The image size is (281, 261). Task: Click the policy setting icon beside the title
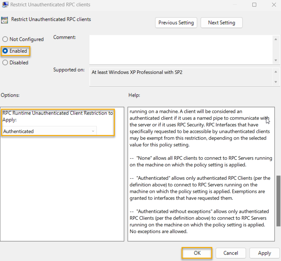[5, 20]
